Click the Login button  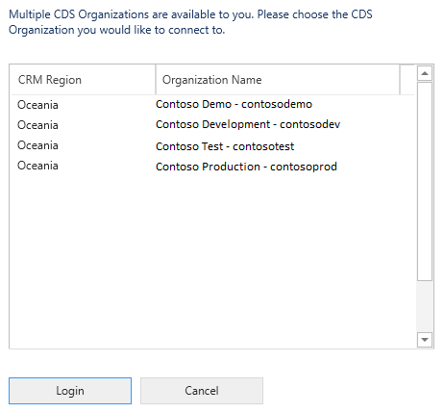tap(70, 391)
